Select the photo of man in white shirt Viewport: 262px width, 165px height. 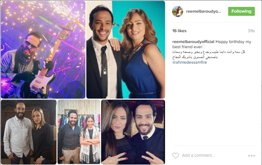click(x=29, y=132)
